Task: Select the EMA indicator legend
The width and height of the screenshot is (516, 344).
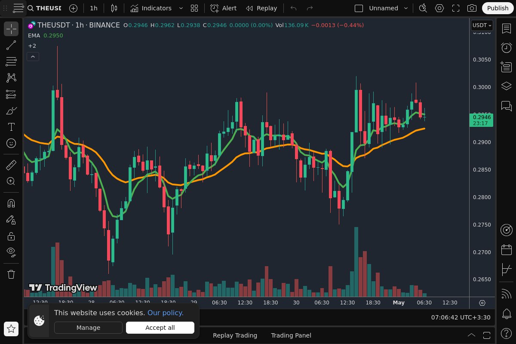Action: tap(34, 35)
